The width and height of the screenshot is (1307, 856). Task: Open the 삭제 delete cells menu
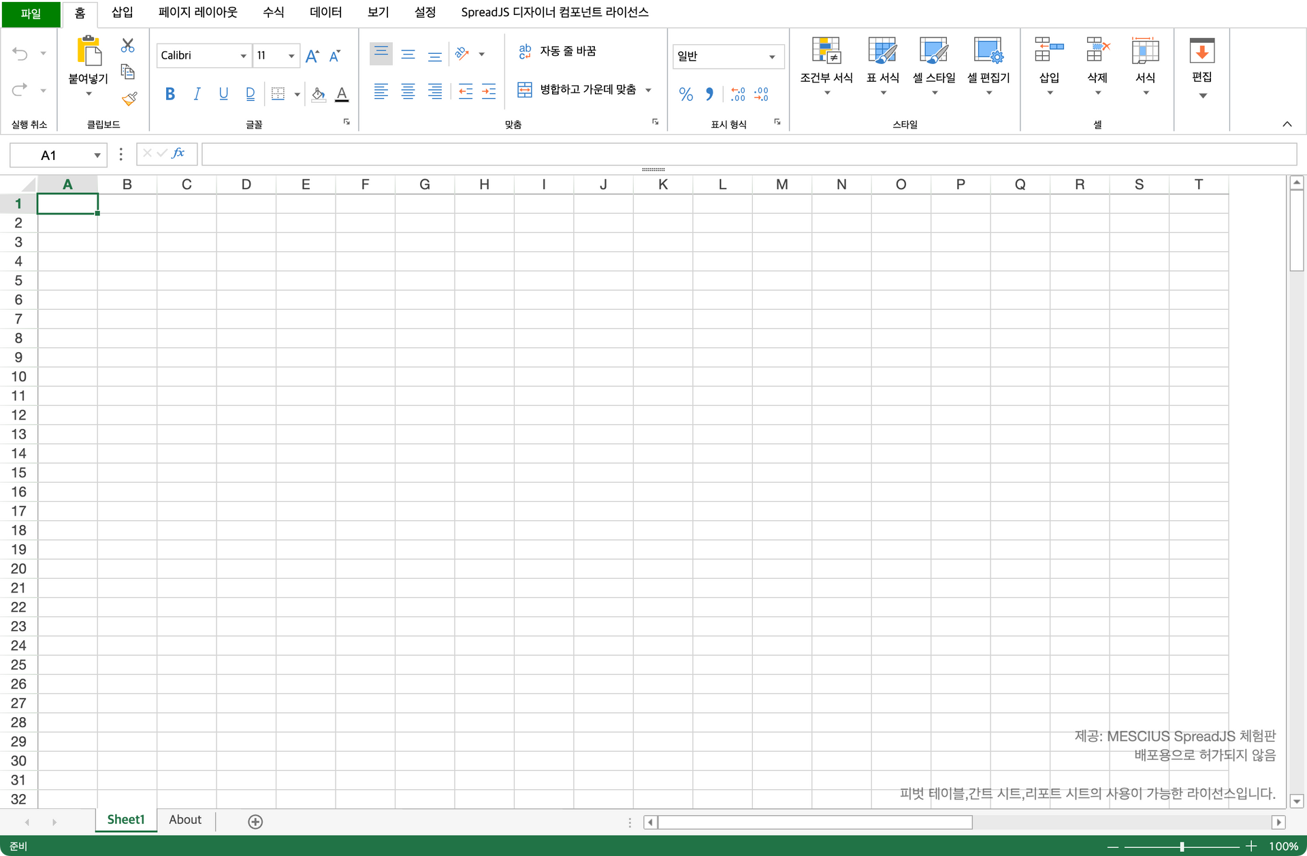pyautogui.click(x=1097, y=66)
